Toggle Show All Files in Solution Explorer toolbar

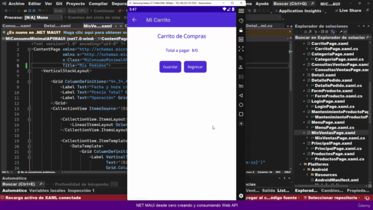(x=327, y=32)
